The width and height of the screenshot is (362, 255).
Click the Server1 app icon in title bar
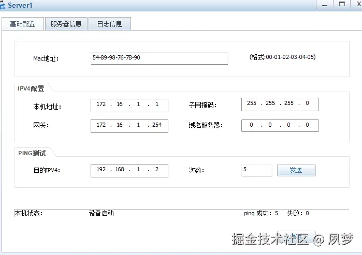pos(2,5)
